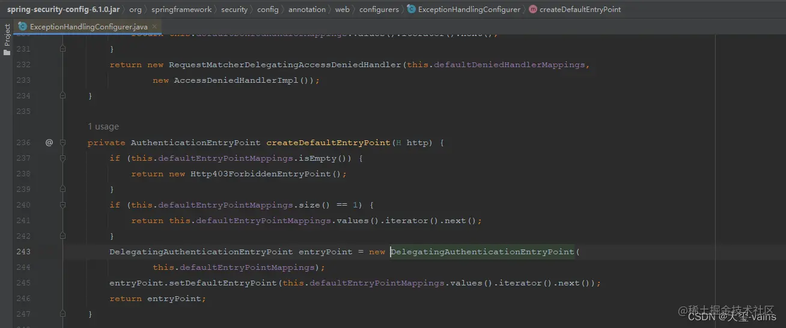The width and height of the screenshot is (786, 328).
Task: Click highlighted DelegatingAuthenticationEntryPoint constructor on line 243
Action: coord(483,252)
